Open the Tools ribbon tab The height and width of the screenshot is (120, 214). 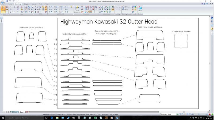coord(41,4)
